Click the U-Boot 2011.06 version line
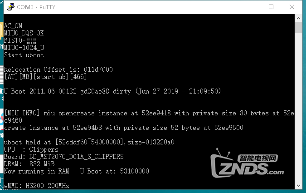The width and height of the screenshot is (306, 193). click(112, 91)
